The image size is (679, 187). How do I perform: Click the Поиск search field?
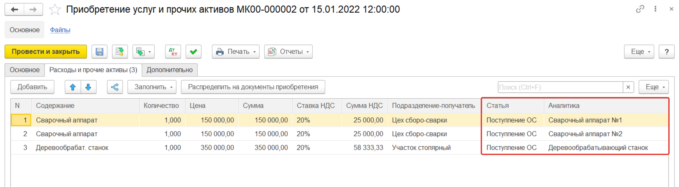click(560, 87)
